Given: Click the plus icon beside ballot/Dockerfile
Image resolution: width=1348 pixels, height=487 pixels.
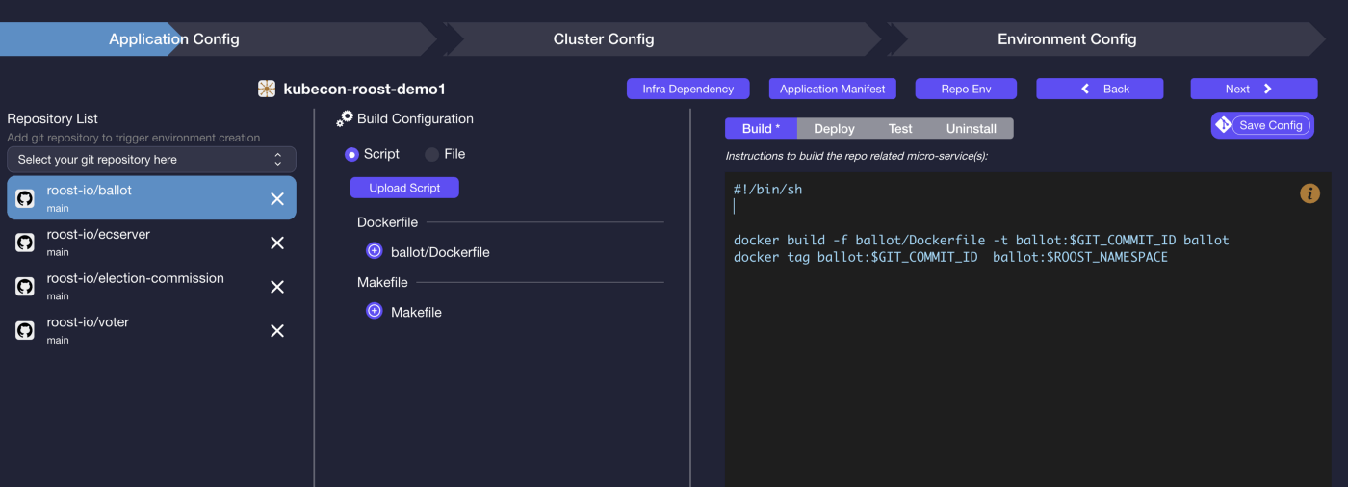Looking at the screenshot, I should click(375, 251).
